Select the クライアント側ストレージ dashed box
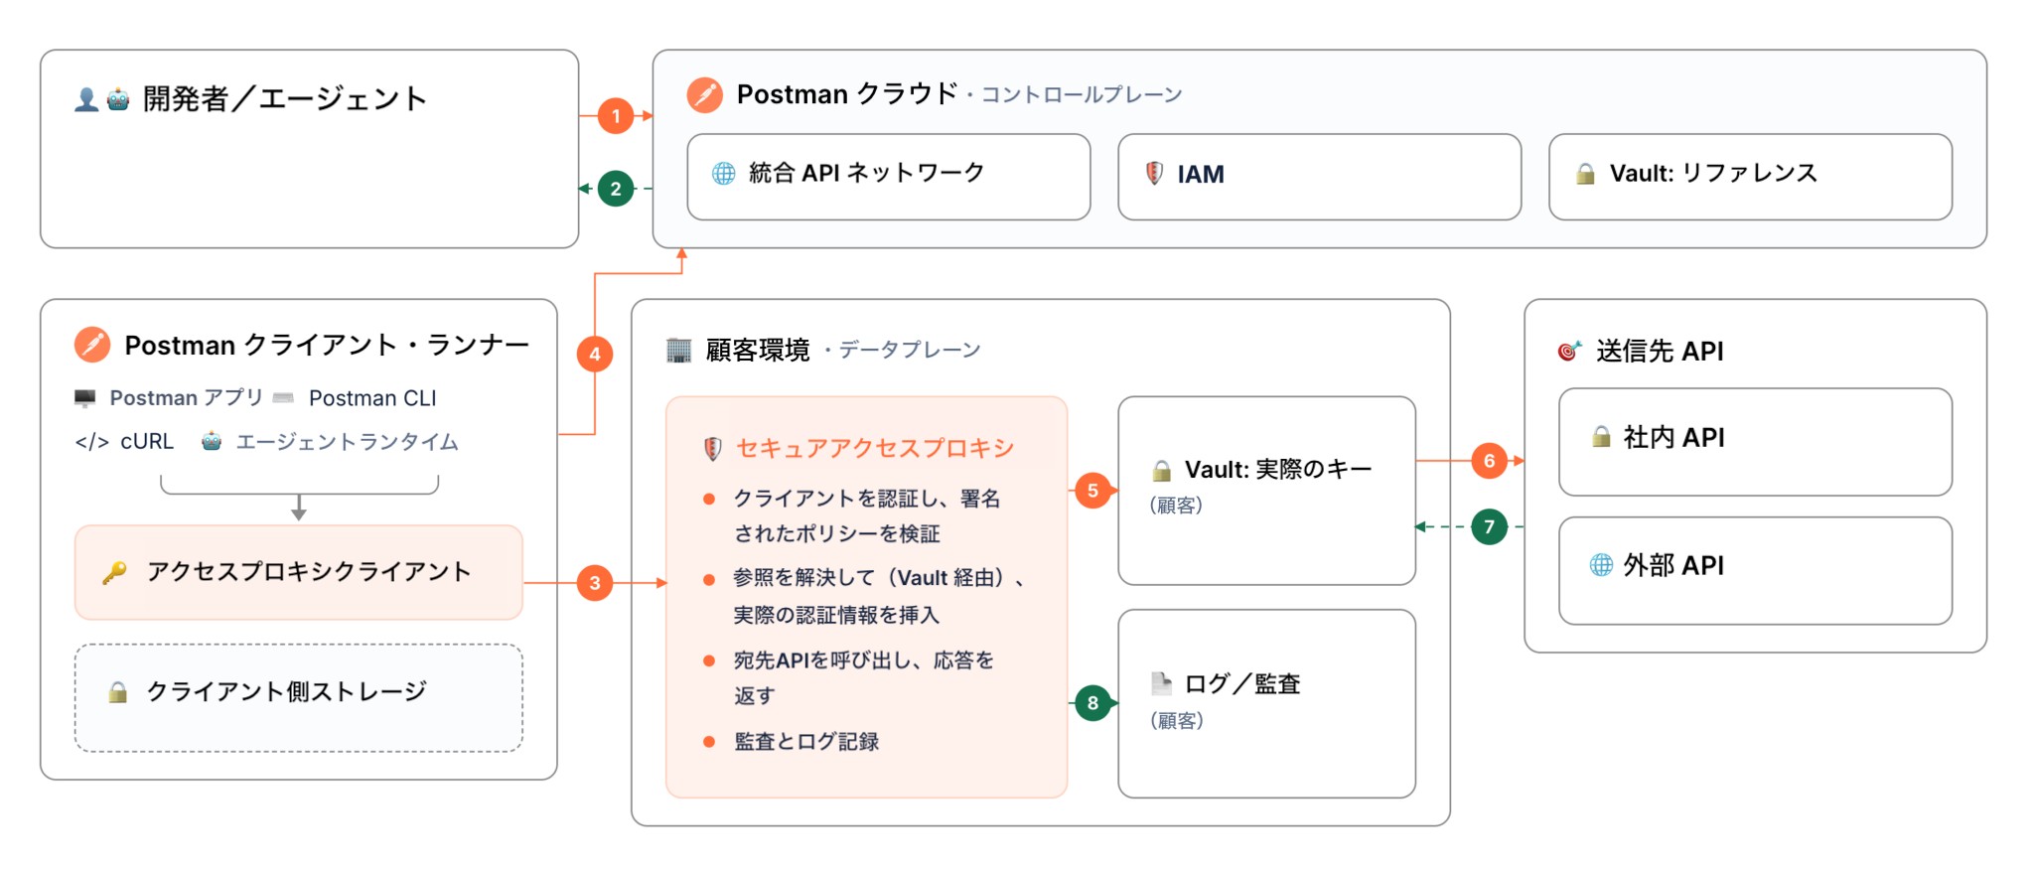2034x873 pixels. pos(299,697)
